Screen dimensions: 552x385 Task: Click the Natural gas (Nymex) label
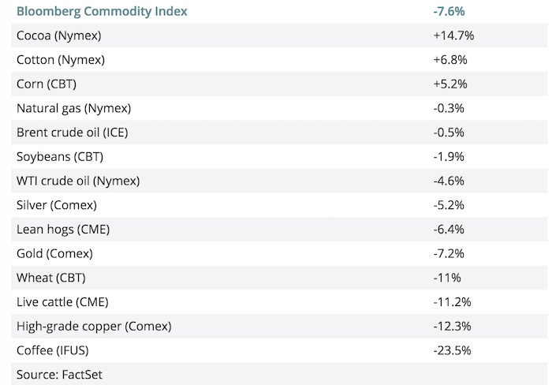pyautogui.click(x=73, y=108)
